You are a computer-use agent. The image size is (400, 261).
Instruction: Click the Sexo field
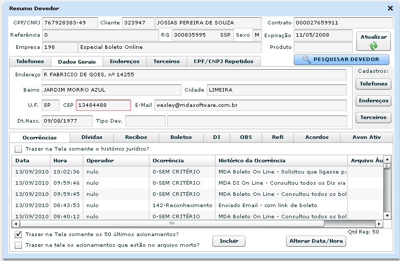[x=257, y=35]
